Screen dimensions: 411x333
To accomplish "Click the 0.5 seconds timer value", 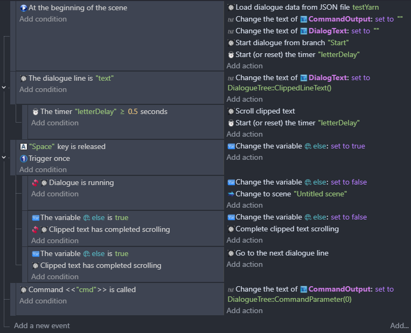I will tap(133, 112).
